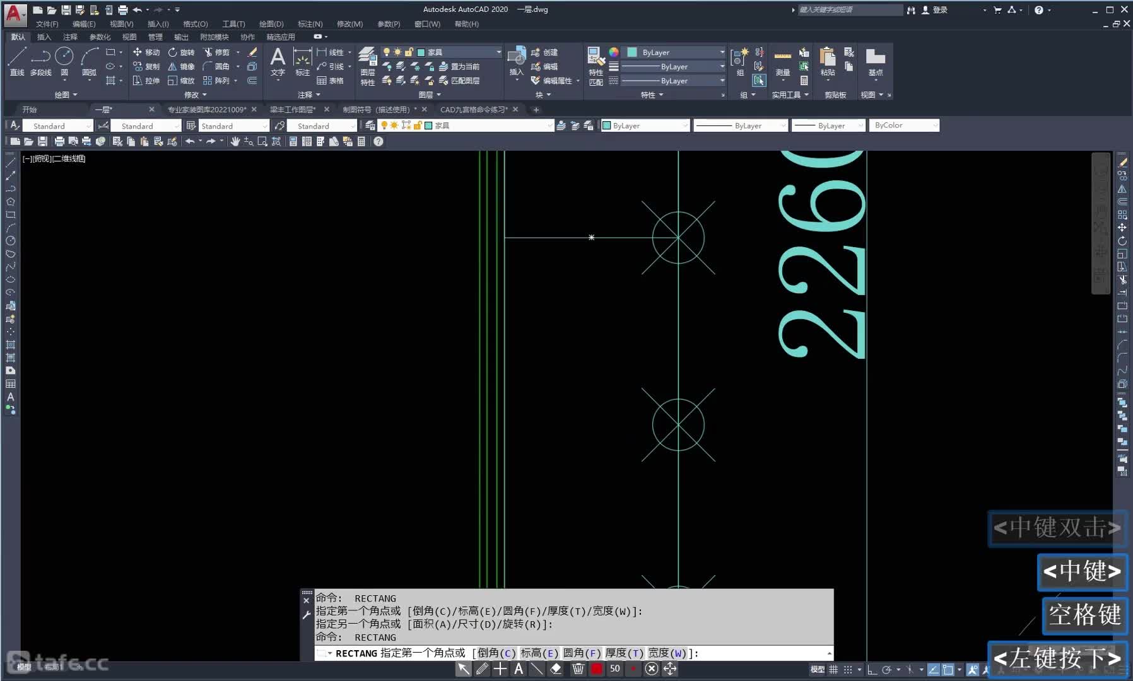Click the Measure (测量) tool
This screenshot has width=1133, height=681.
(783, 62)
